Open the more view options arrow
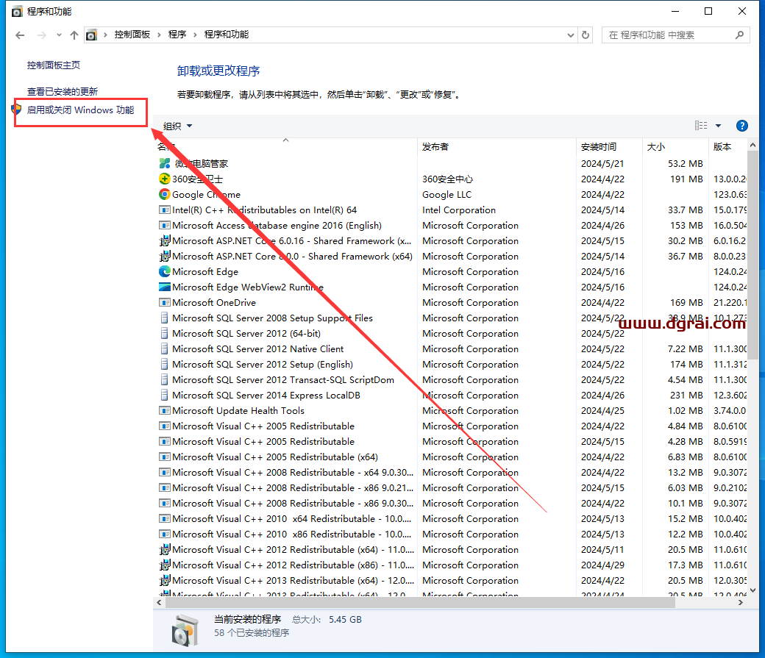Viewport: 765px width, 658px height. click(718, 126)
